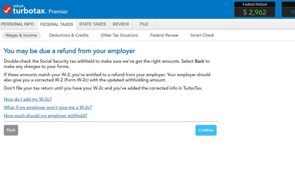Open the FILE tab

click(144, 24)
